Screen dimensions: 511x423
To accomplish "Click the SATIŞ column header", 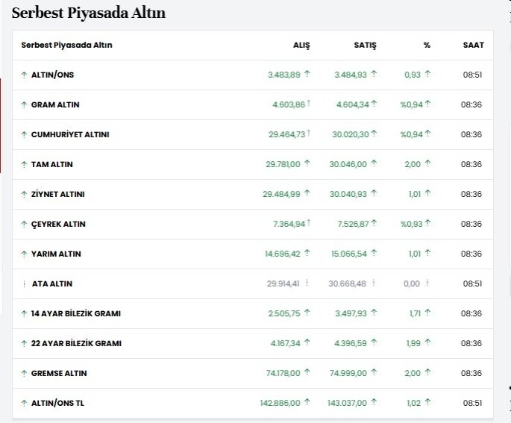I will (365, 45).
